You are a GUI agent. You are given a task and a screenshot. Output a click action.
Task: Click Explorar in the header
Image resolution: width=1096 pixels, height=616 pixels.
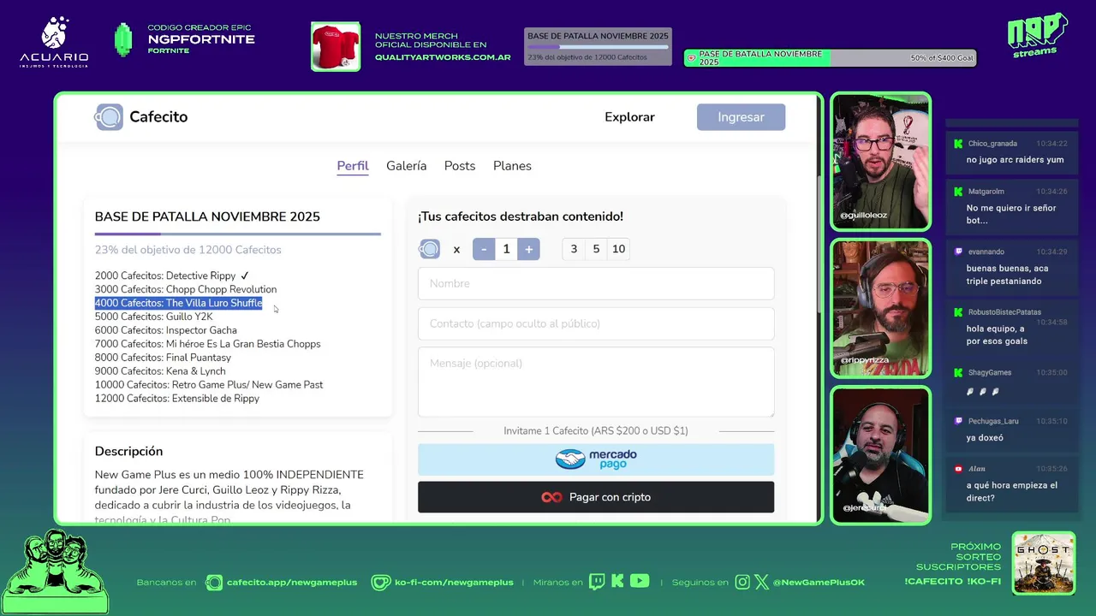point(629,117)
